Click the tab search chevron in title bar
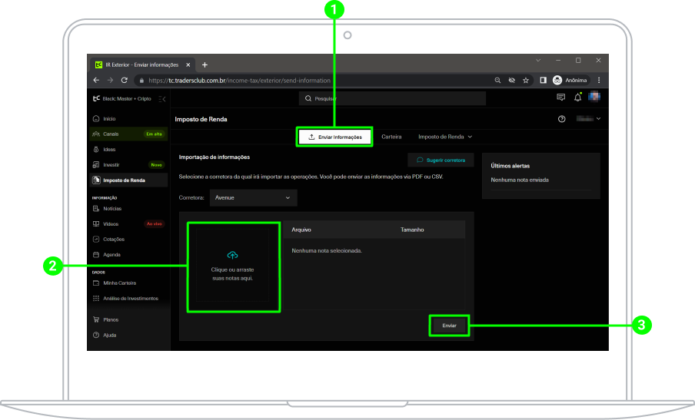The height and width of the screenshot is (420, 695). point(538,60)
